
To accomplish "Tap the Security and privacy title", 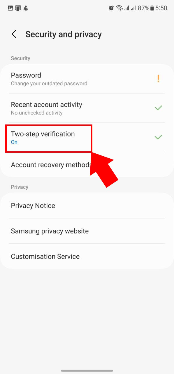I will tap(64, 34).
